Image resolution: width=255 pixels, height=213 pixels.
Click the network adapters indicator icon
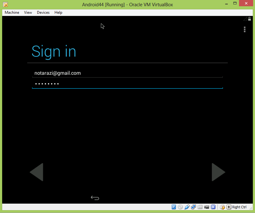pos(194,207)
